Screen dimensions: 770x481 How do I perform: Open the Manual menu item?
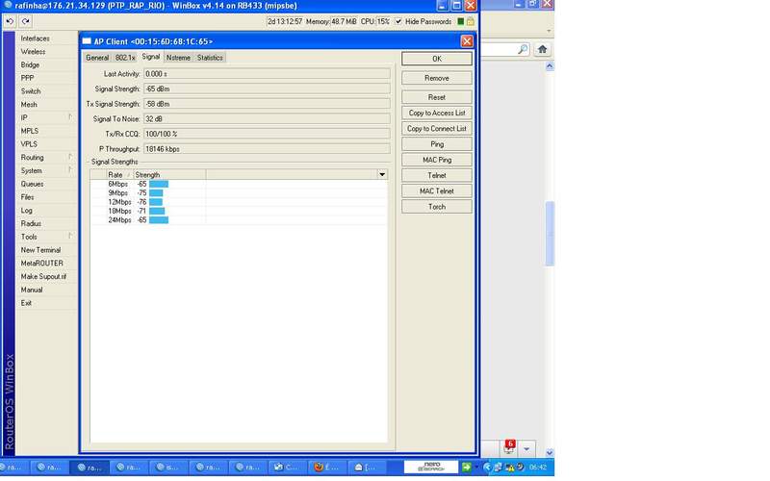point(32,291)
